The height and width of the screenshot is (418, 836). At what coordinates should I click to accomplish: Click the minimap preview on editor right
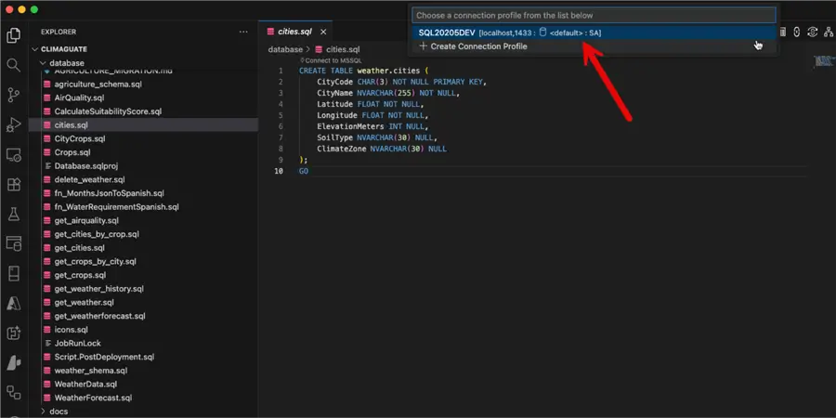pyautogui.click(x=824, y=61)
